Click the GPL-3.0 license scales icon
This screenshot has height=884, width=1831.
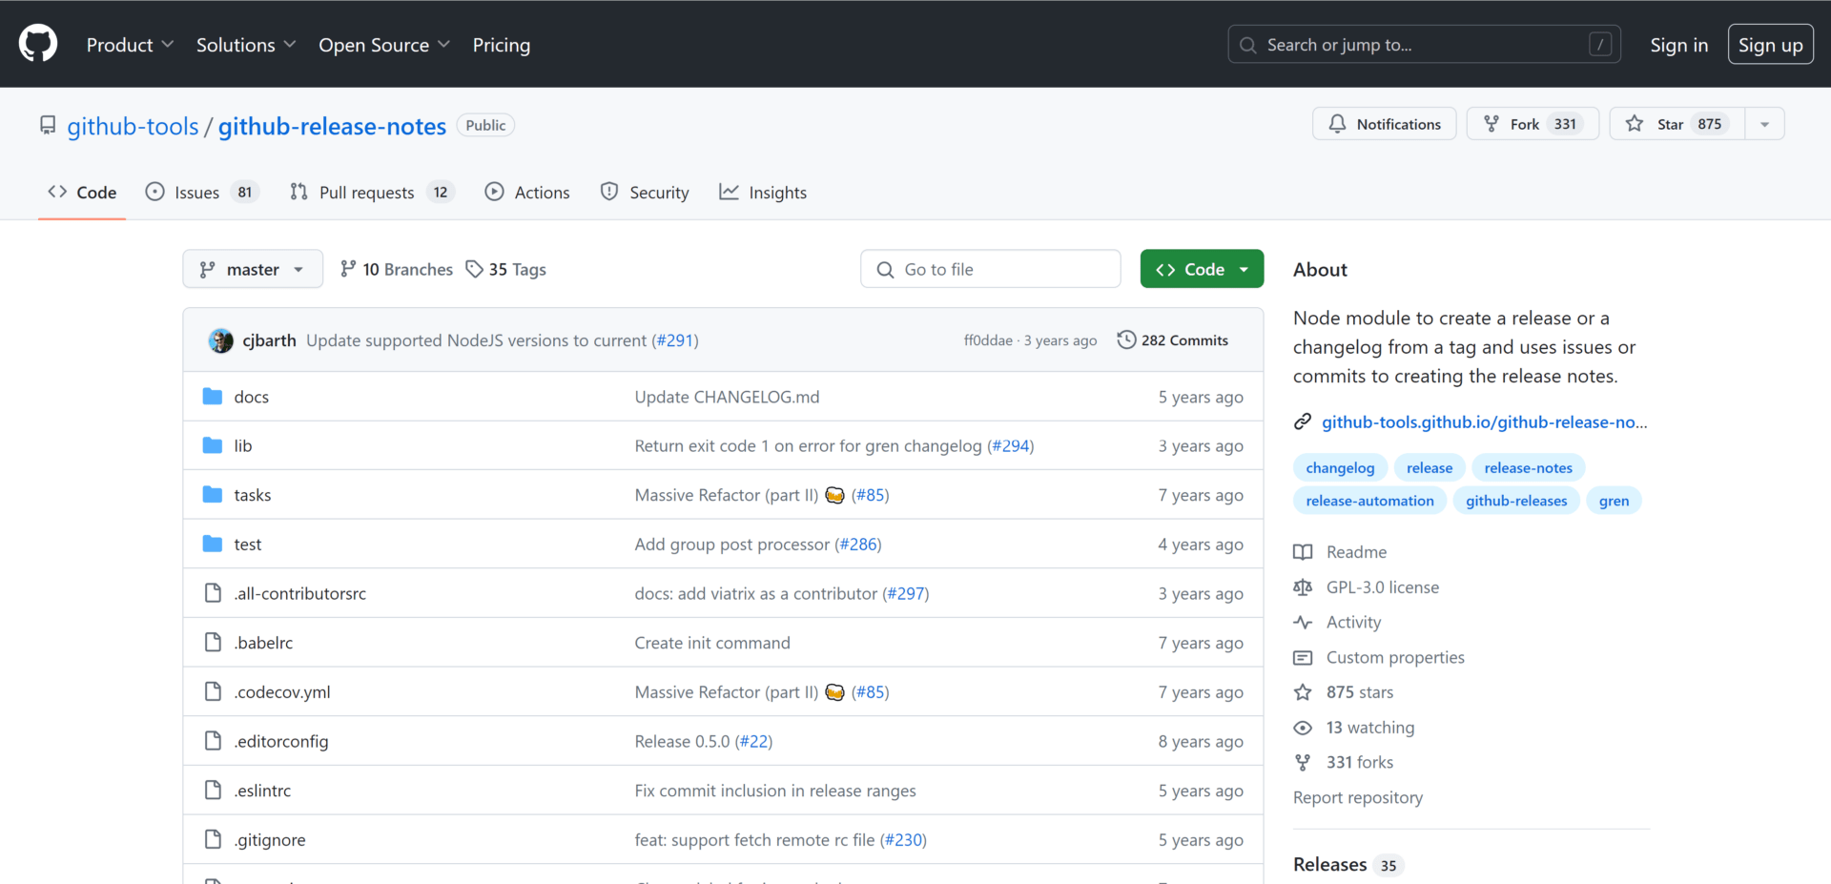tap(1303, 586)
